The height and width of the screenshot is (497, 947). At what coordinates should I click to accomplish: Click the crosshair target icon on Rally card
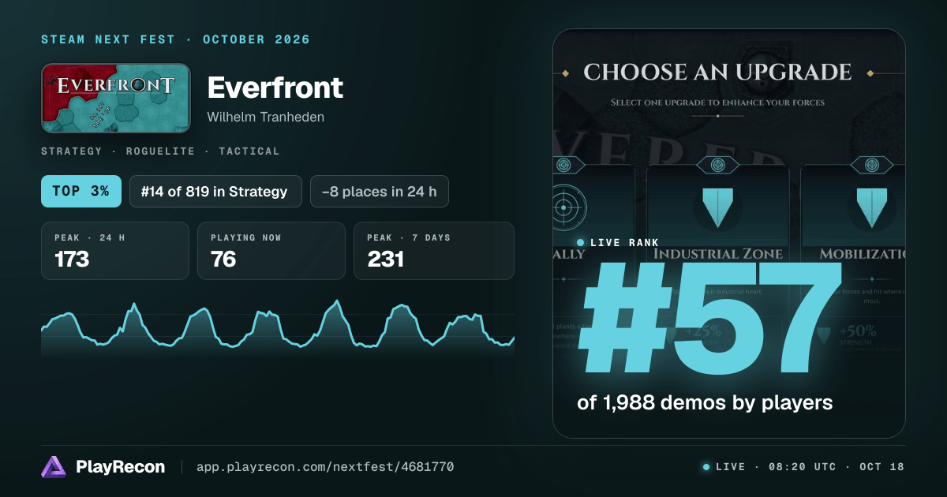(563, 209)
